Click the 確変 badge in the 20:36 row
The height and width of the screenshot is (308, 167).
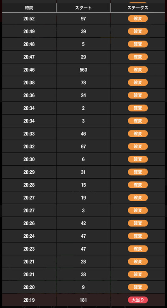tap(138, 95)
